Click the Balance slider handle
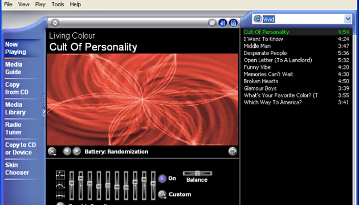The height and width of the screenshot is (205, 359). pyautogui.click(x=197, y=173)
